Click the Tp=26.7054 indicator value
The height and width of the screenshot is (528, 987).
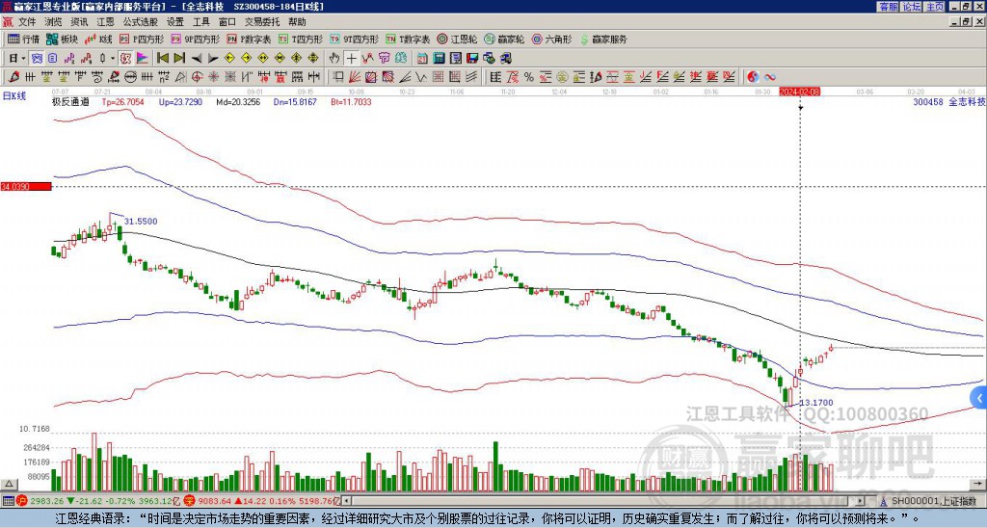(x=122, y=101)
